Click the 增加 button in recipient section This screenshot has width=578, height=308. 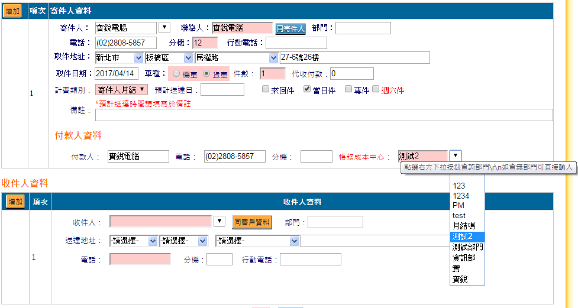15,202
